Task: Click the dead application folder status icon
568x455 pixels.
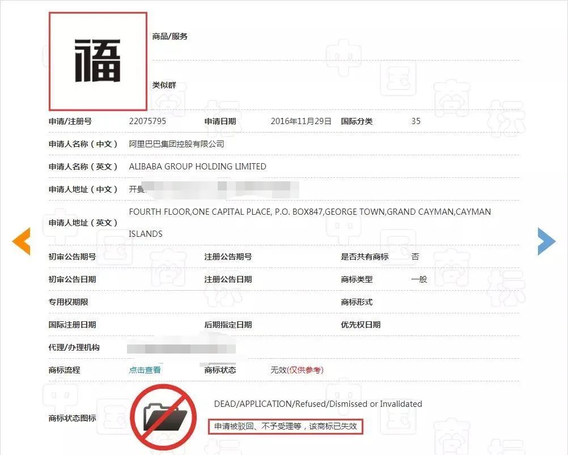Action: coord(163,417)
